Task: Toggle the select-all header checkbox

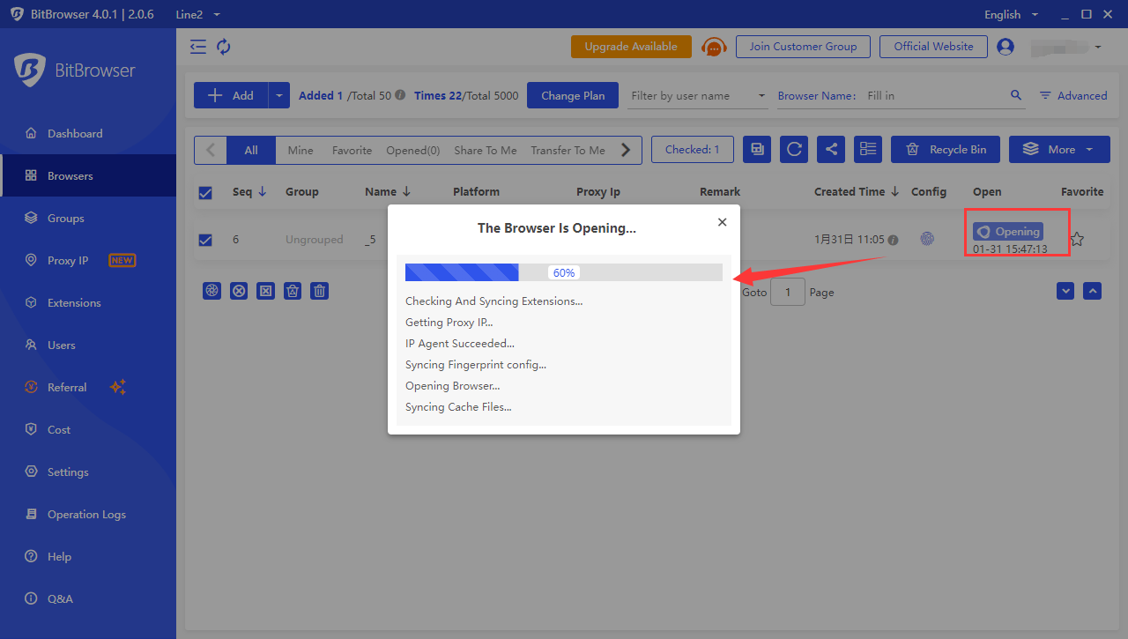Action: [x=205, y=192]
